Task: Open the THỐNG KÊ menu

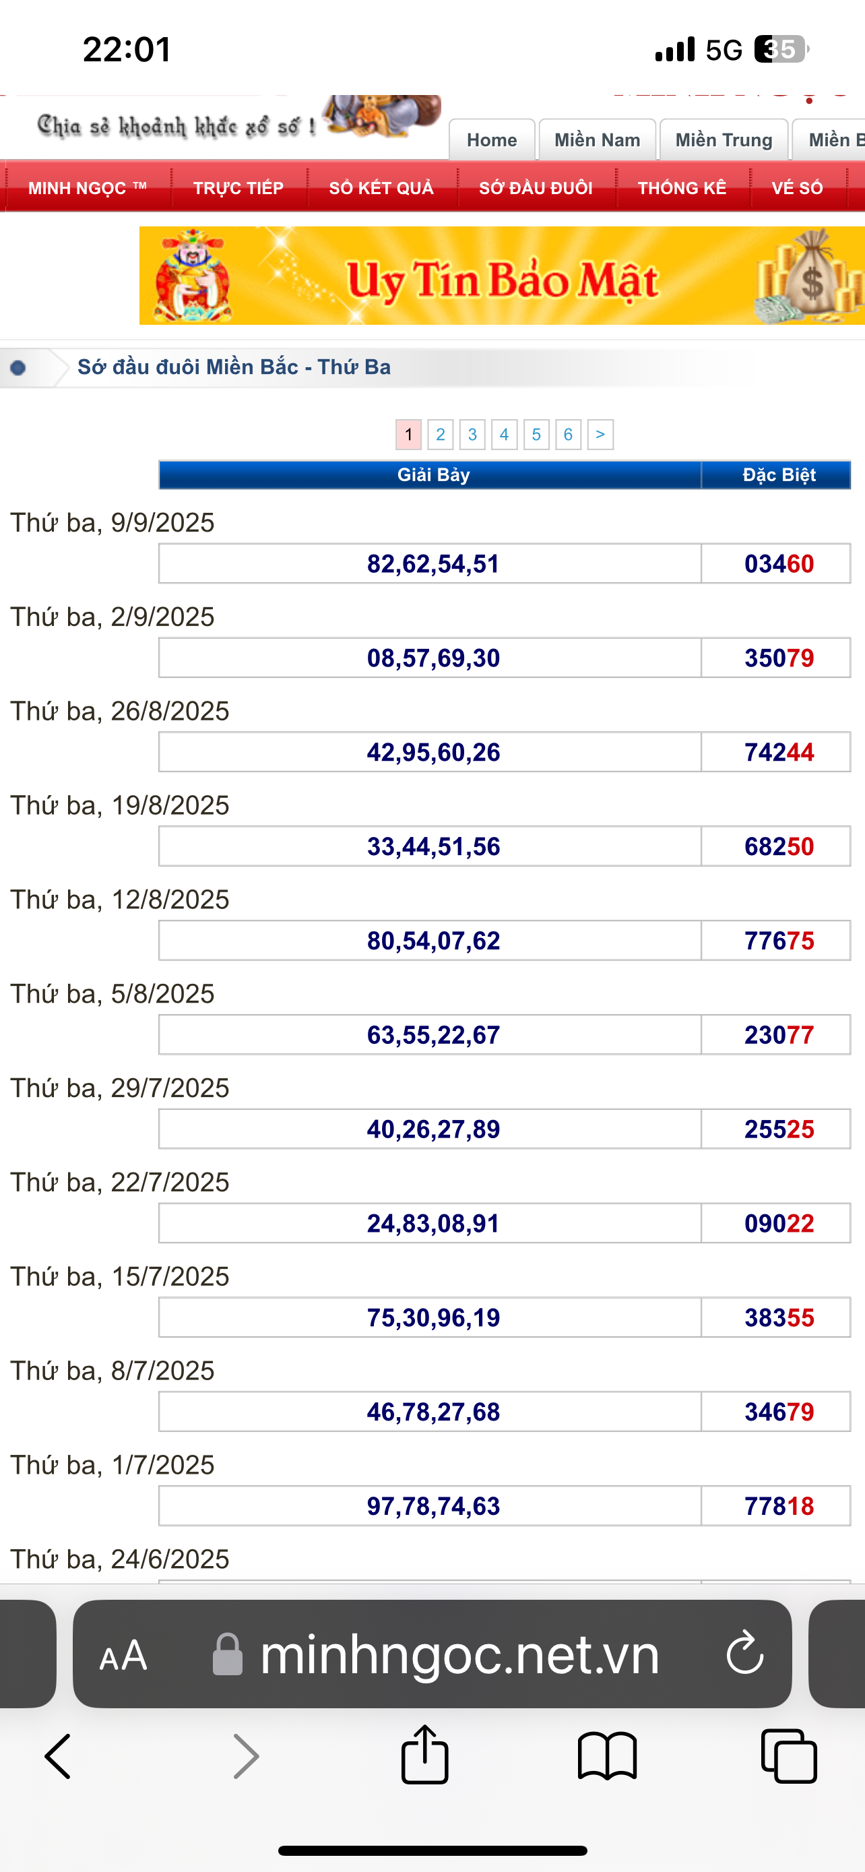Action: [x=682, y=188]
